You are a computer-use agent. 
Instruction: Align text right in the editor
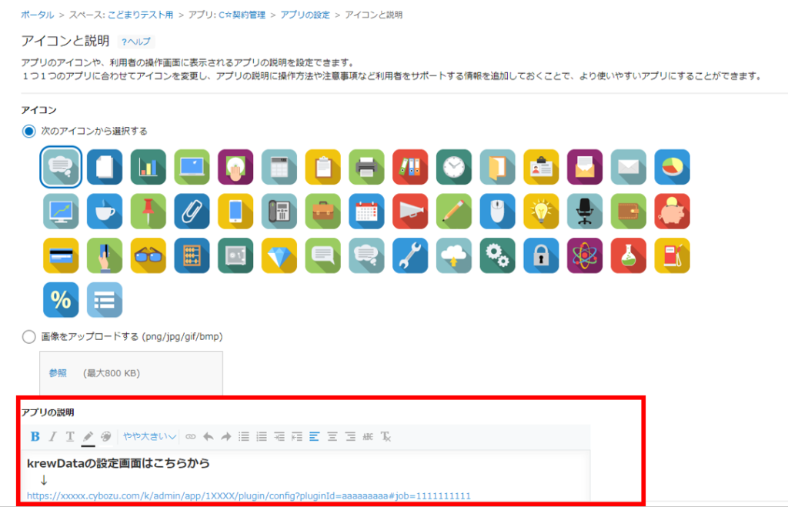(350, 436)
